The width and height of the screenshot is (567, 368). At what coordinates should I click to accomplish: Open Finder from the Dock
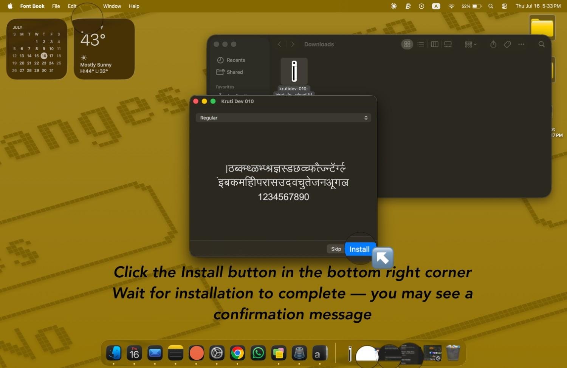[x=114, y=353]
